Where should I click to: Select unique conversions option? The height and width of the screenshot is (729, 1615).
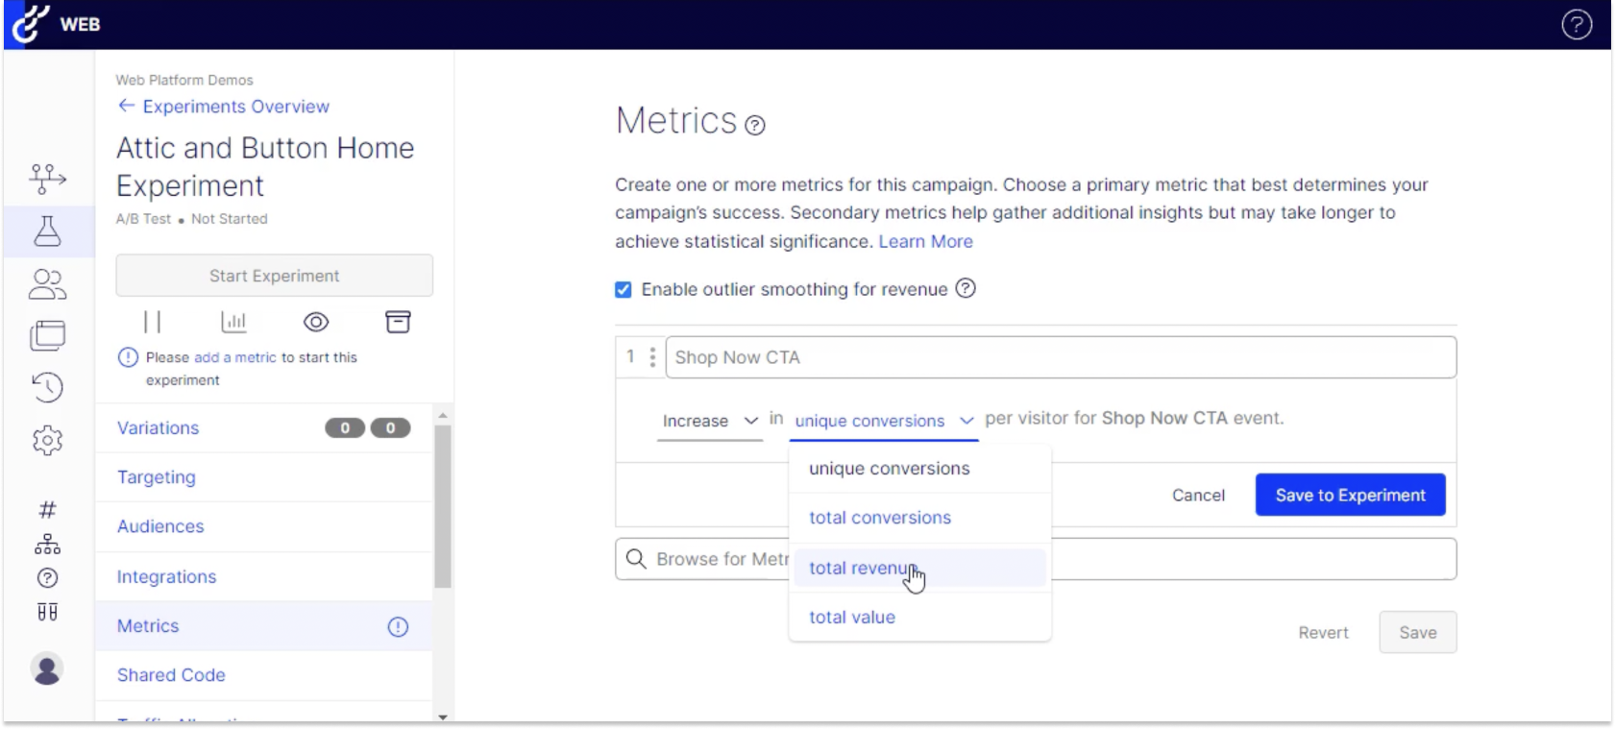(919, 469)
